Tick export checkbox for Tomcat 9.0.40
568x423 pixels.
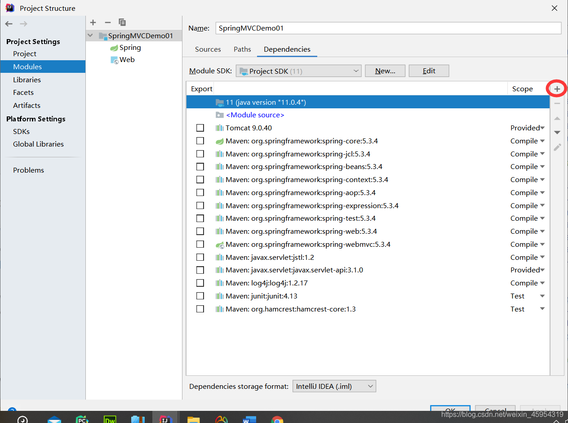(200, 128)
